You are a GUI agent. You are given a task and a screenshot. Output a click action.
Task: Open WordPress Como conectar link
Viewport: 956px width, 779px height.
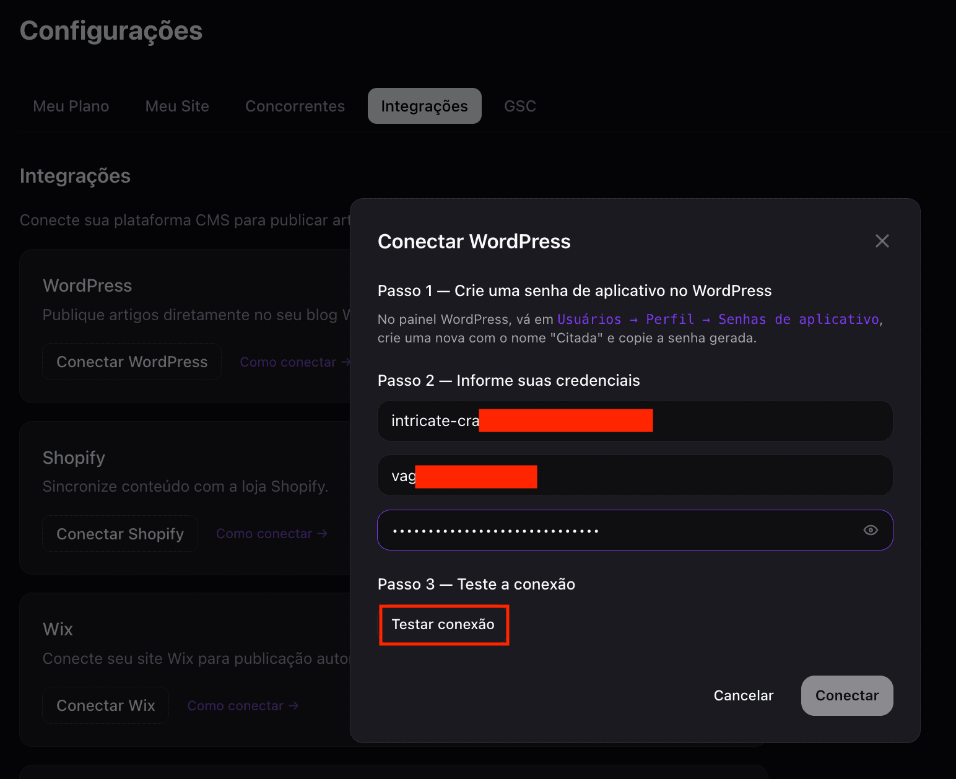295,362
